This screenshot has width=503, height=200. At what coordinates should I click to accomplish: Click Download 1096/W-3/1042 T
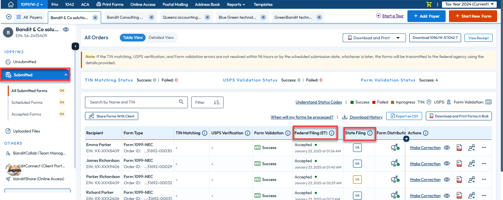point(435,38)
